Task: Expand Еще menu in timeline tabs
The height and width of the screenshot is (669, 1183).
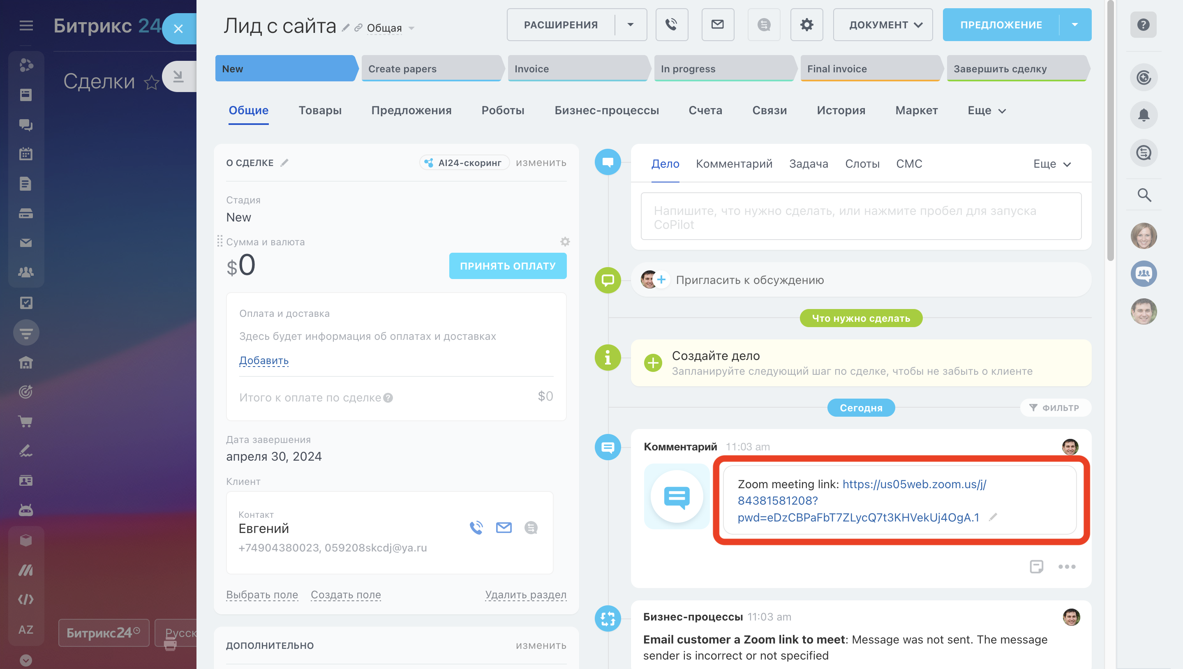Action: coord(1051,164)
